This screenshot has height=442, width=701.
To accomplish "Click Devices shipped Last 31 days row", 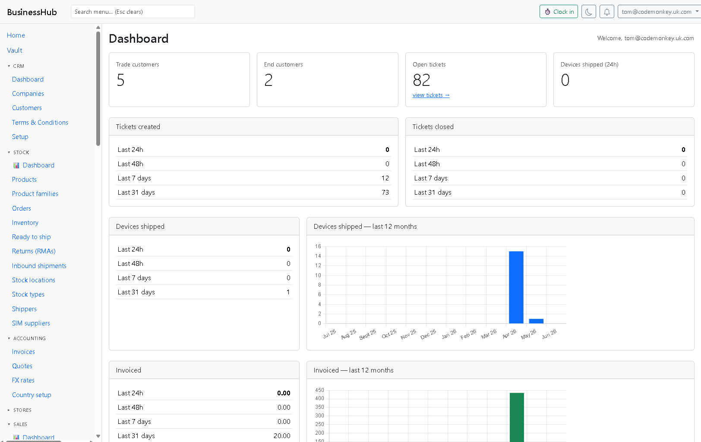I will click(204, 292).
